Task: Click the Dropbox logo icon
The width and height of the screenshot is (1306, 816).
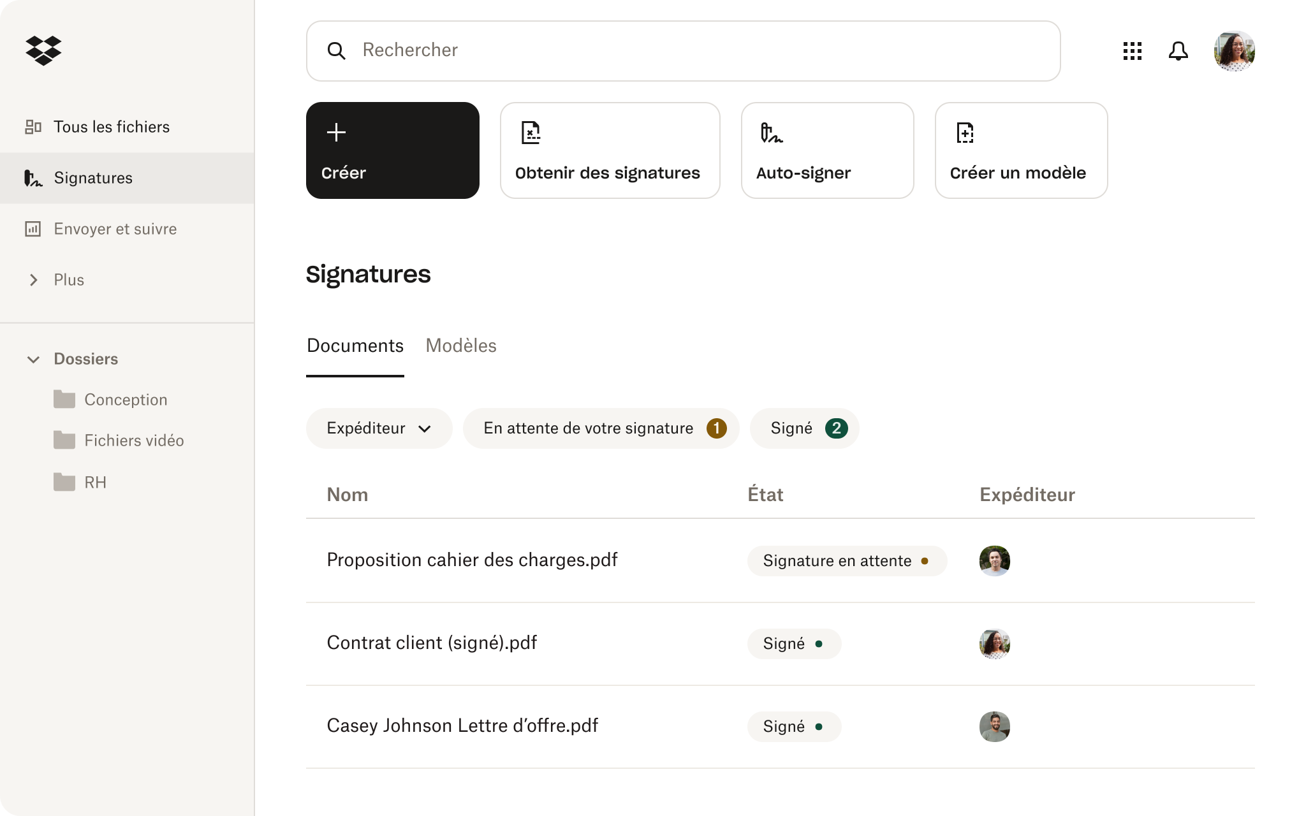Action: [x=43, y=50]
